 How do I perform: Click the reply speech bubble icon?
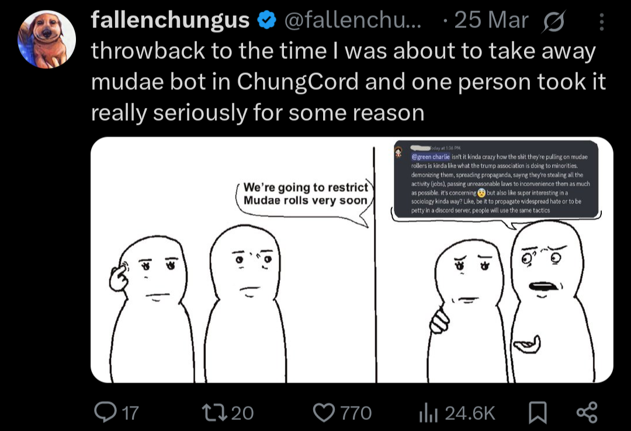(x=105, y=412)
